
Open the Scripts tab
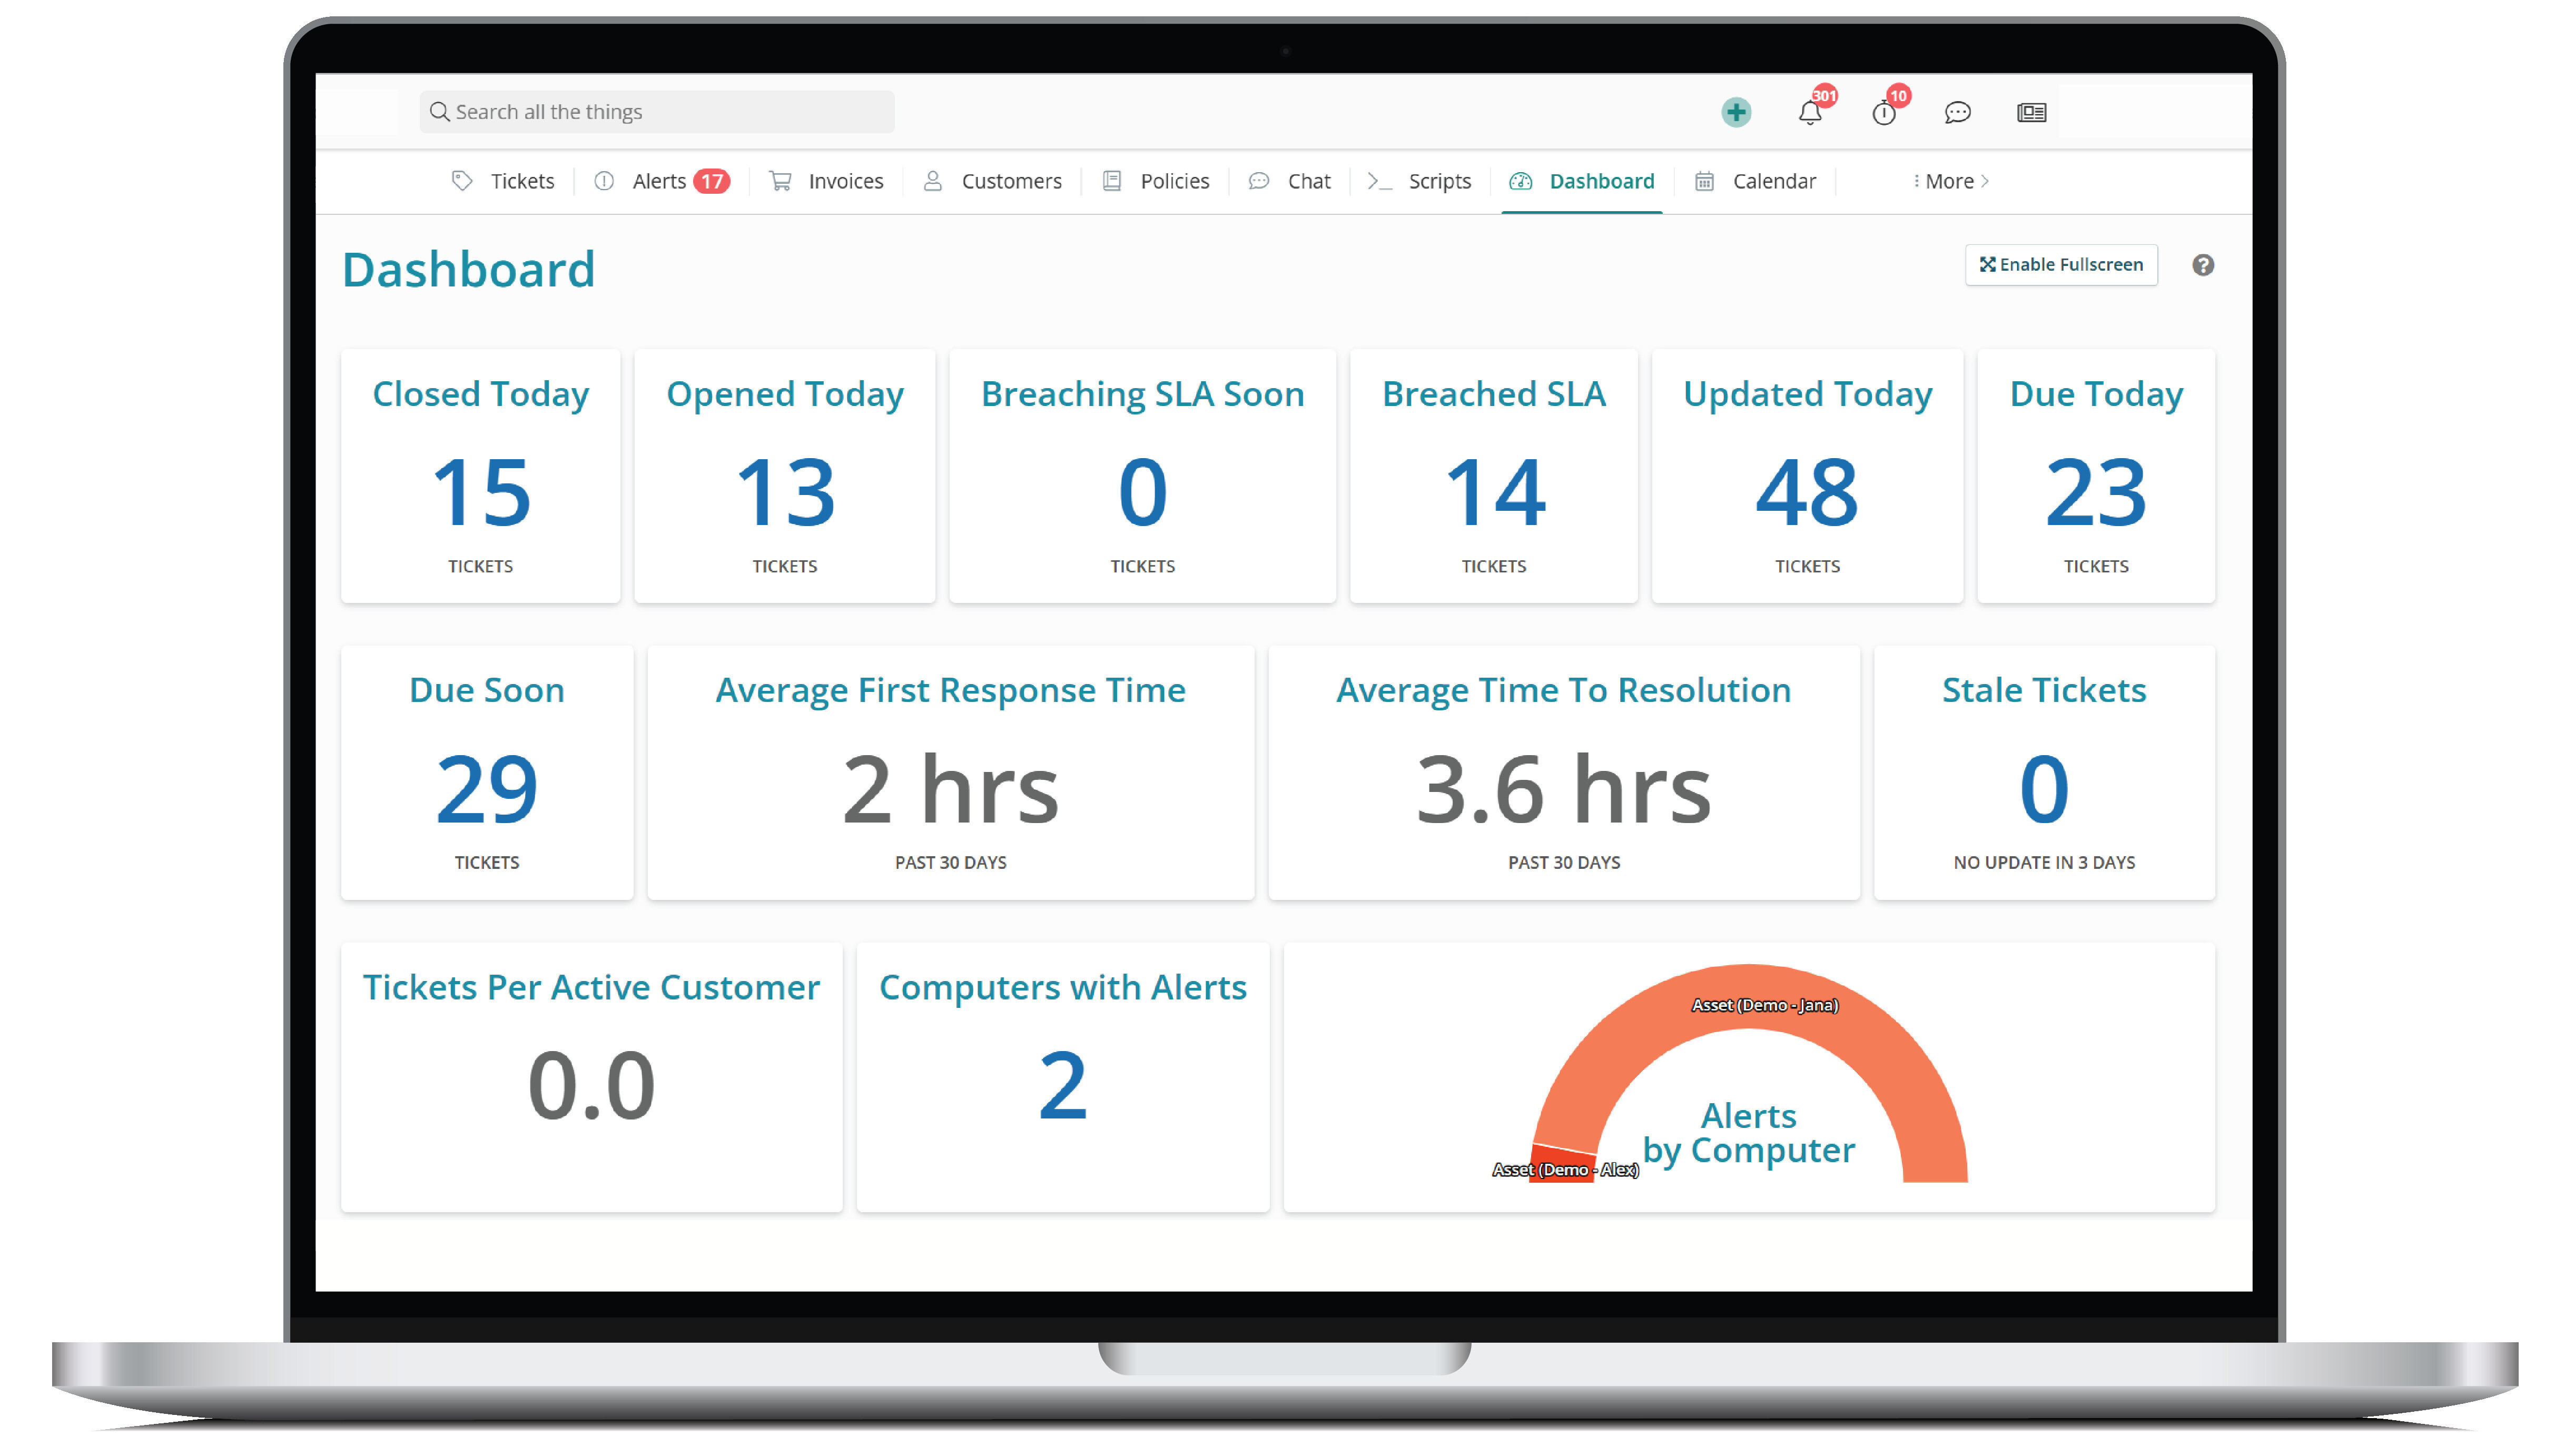[x=1419, y=181]
